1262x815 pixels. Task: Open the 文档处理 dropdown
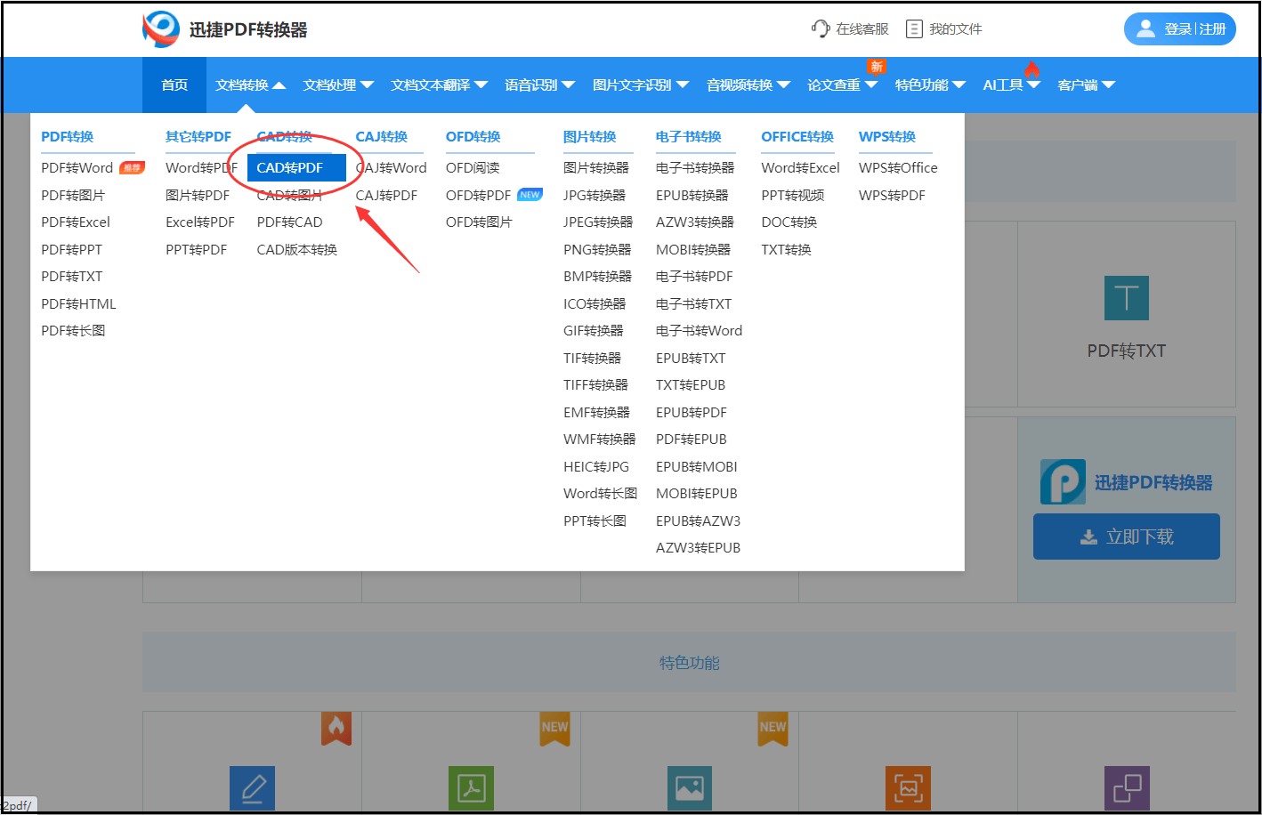[x=338, y=85]
